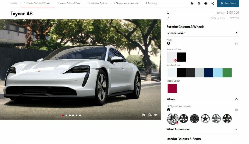Show info about White exterior colour
This screenshot has height=144, width=249.
168,43
